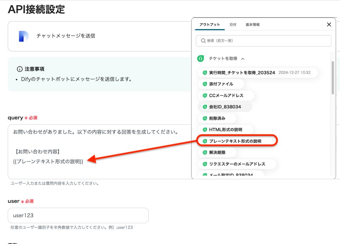The height and width of the screenshot is (244, 340).
Task: Click the green Freshdesk icon beside チケットを取得
Action: 200,58
